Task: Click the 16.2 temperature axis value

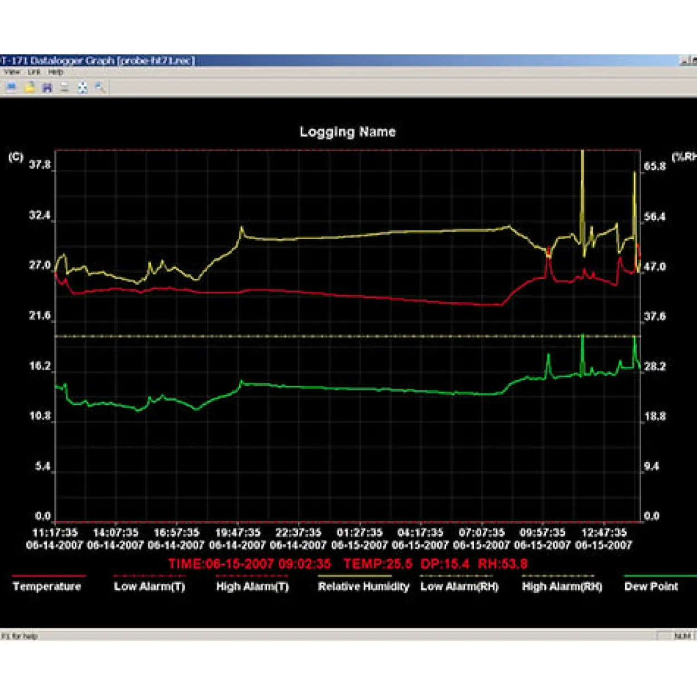Action: (x=40, y=366)
